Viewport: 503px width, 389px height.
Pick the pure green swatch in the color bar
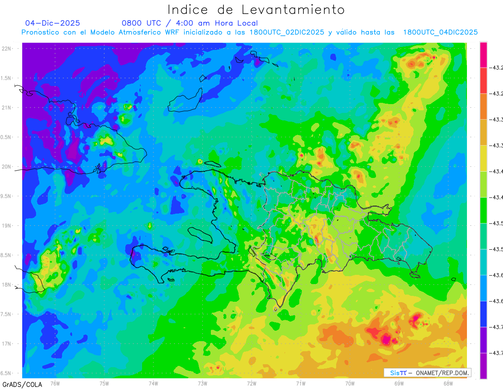click(x=483, y=210)
